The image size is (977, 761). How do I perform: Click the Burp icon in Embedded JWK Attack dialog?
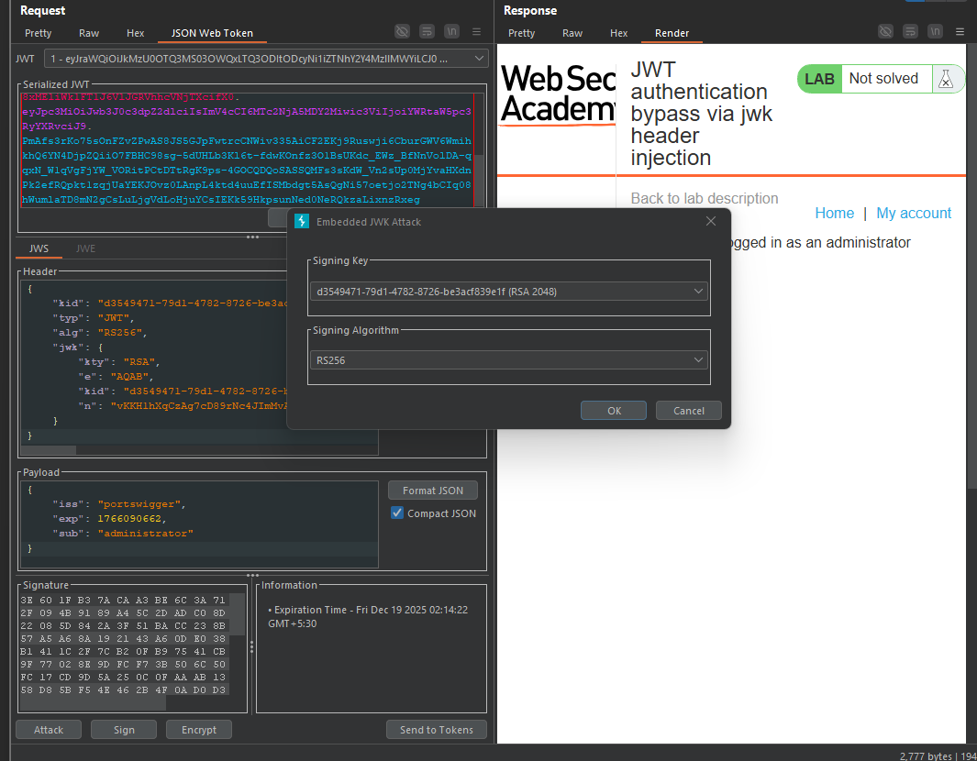(302, 221)
